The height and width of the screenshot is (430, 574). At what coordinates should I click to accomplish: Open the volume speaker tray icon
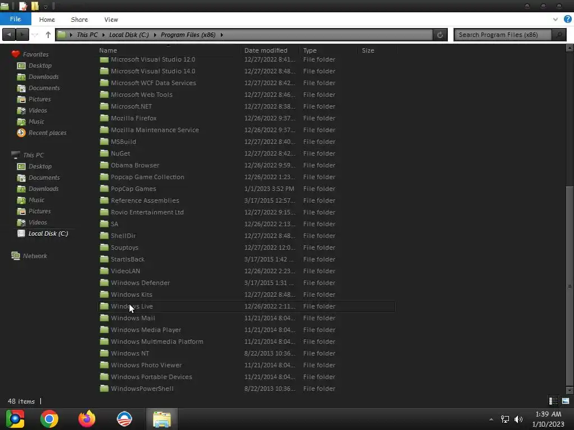(519, 419)
